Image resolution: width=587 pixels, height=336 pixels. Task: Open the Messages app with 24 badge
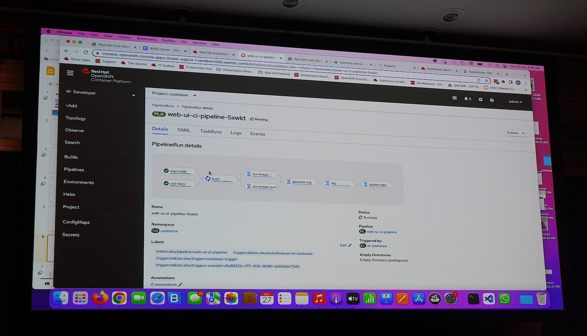click(195, 298)
